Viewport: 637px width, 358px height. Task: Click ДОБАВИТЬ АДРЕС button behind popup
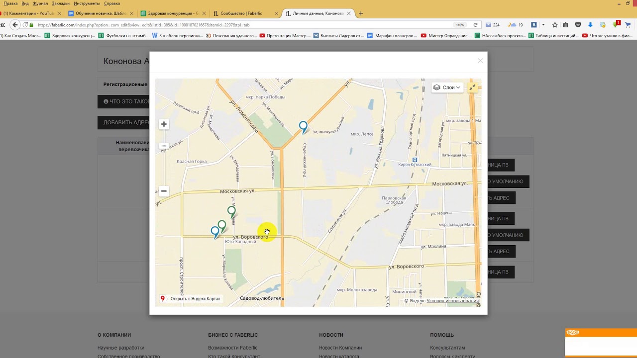[124, 122]
